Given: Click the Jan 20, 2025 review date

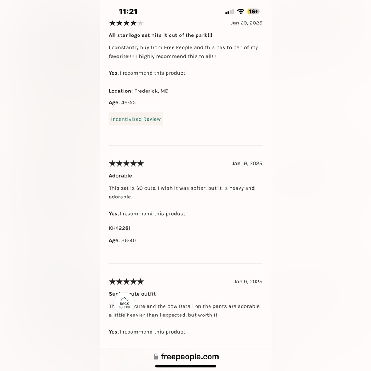Looking at the screenshot, I should coord(246,23).
